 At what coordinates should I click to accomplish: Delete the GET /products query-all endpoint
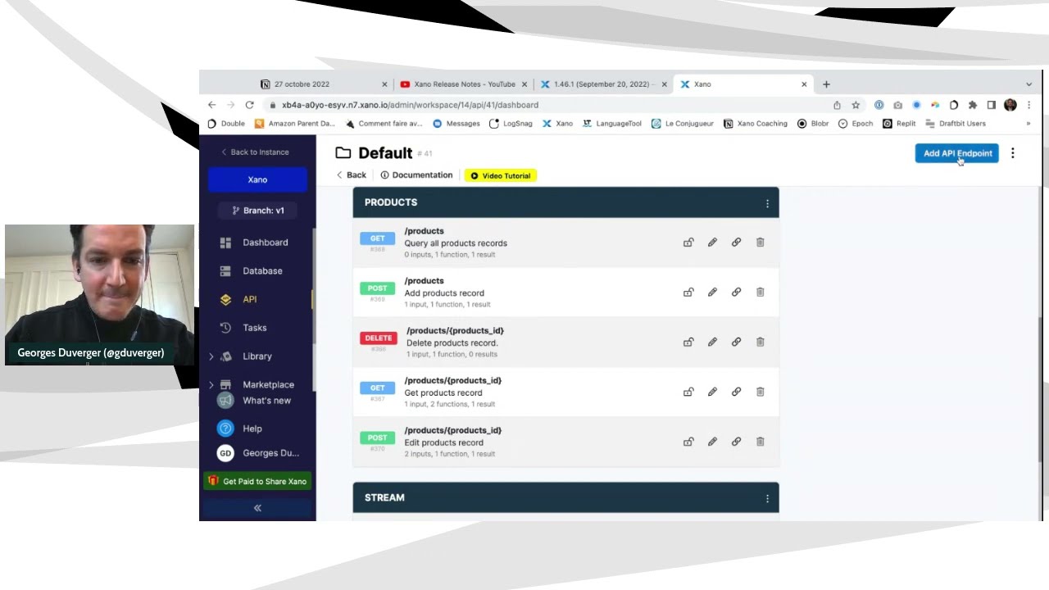point(760,243)
